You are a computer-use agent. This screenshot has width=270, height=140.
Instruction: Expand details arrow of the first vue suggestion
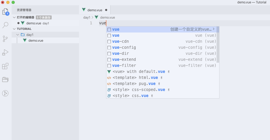pos(214,29)
